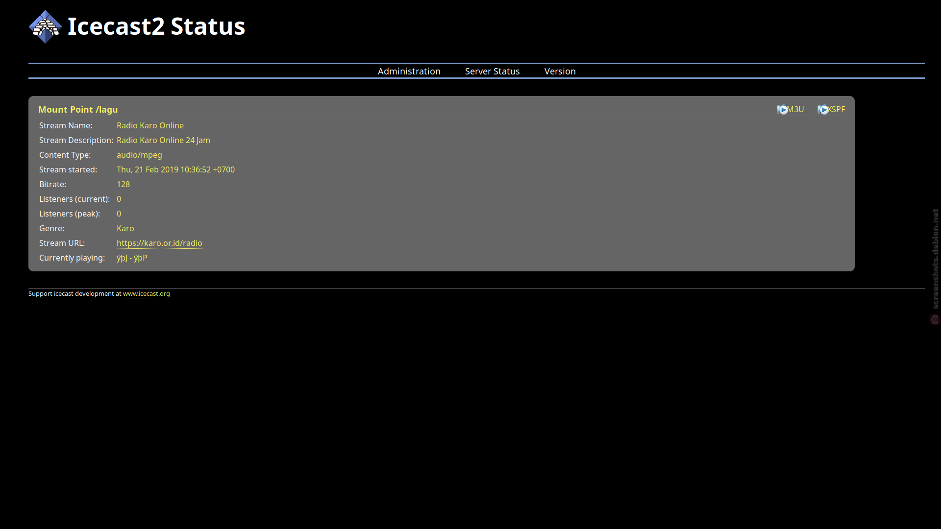
Task: Select the Currently playing track text
Action: click(132, 258)
